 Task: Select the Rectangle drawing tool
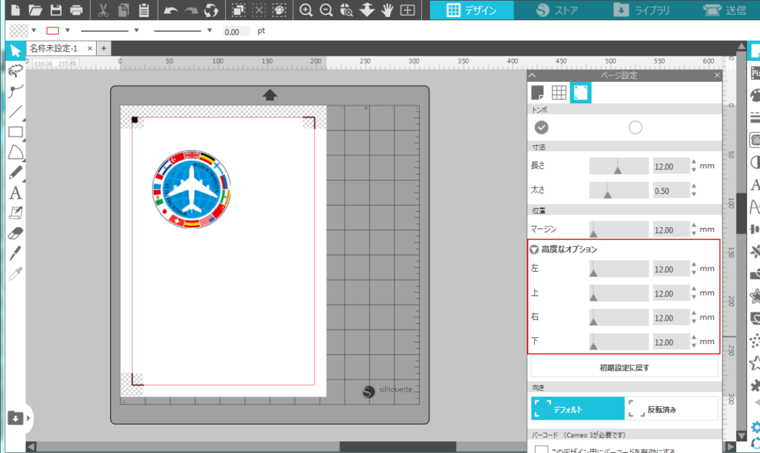pos(16,132)
